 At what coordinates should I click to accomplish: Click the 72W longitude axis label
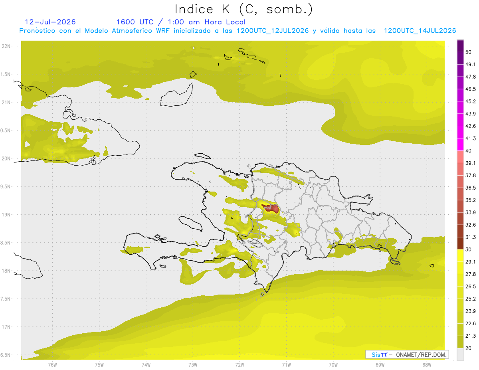(239, 364)
